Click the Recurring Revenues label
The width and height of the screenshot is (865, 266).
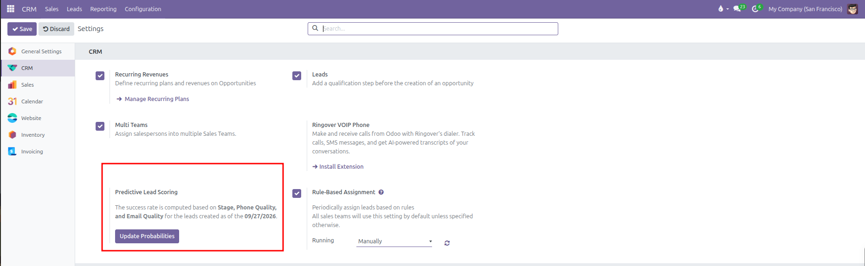[x=142, y=74]
